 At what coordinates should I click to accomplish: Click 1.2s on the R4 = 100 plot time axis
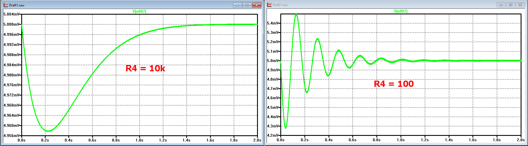pyautogui.click(x=425, y=140)
